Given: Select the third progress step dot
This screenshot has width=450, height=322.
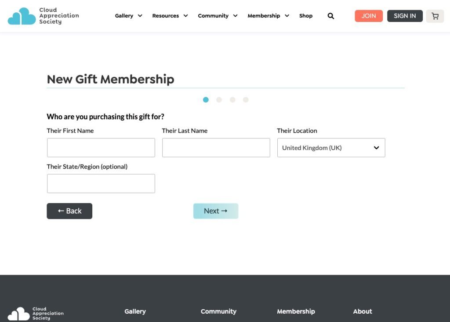Looking at the screenshot, I should pos(232,100).
